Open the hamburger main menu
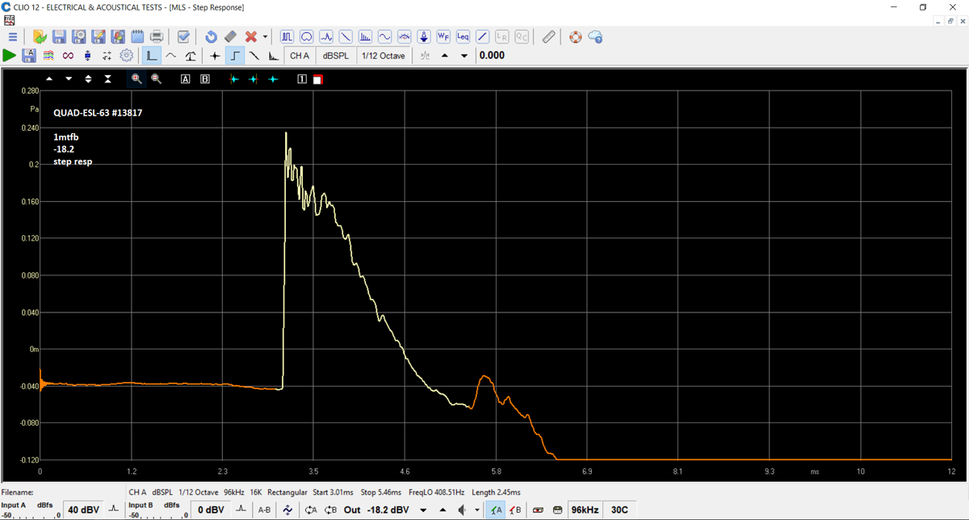Screen dimensions: 969x520 pyautogui.click(x=13, y=37)
